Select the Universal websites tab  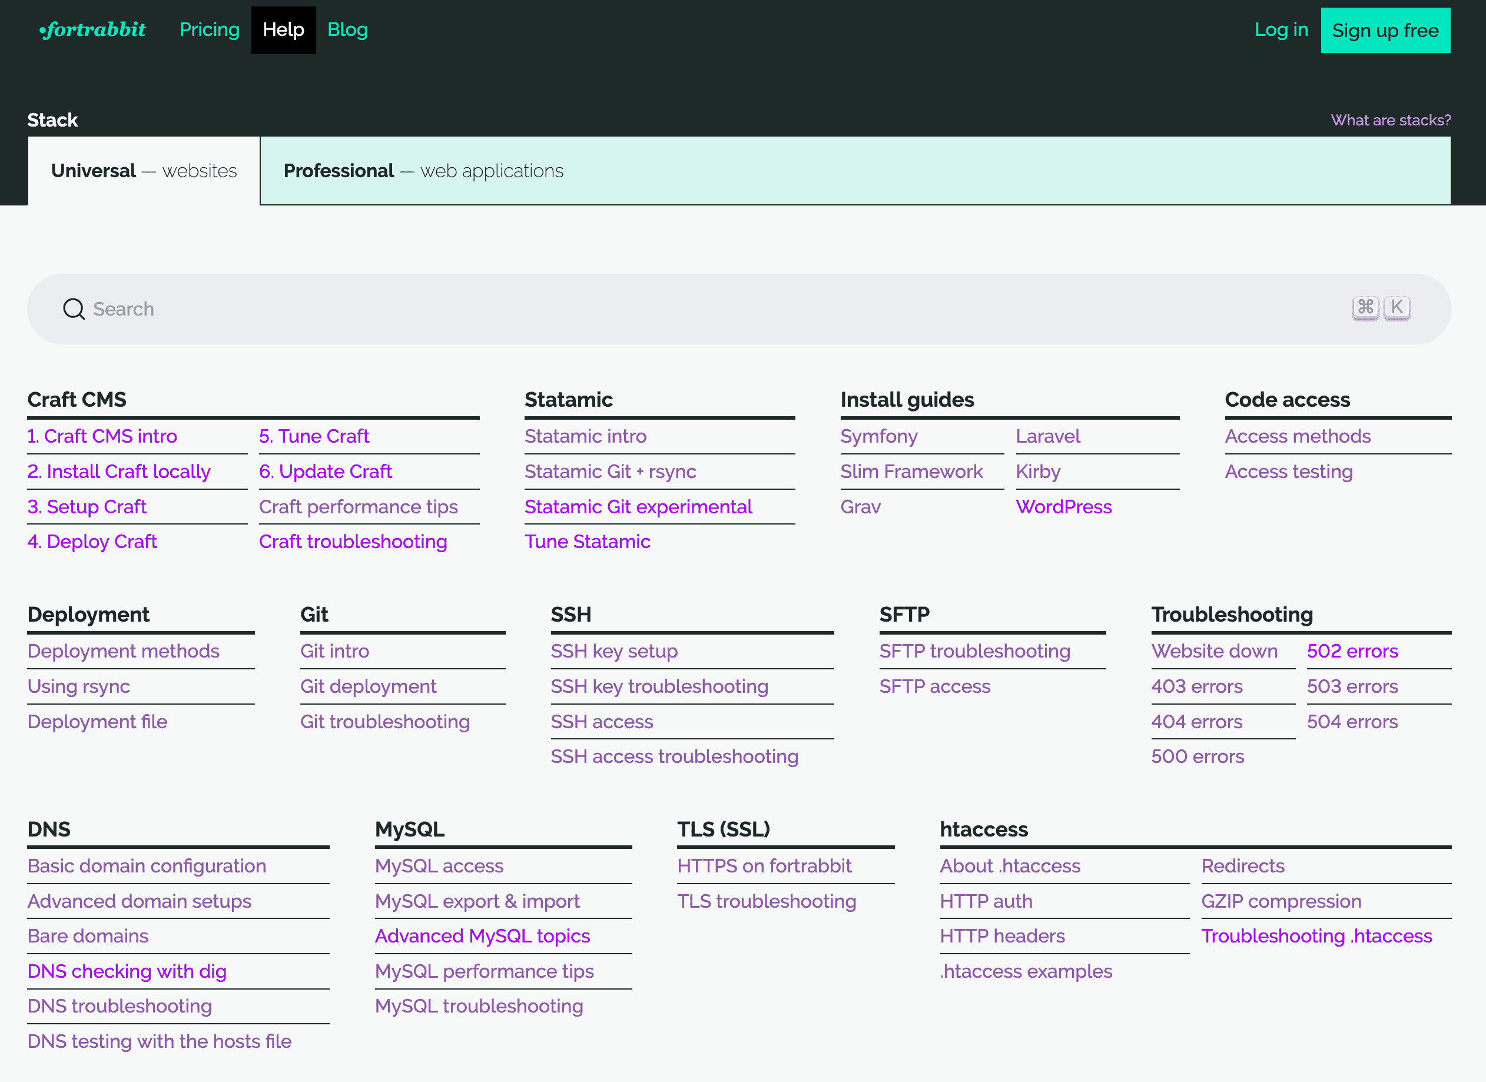tap(144, 171)
